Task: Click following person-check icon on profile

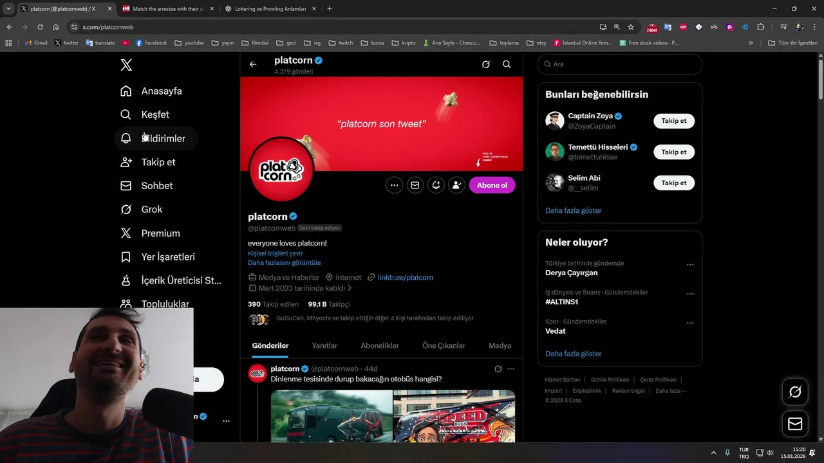Action: tap(456, 185)
